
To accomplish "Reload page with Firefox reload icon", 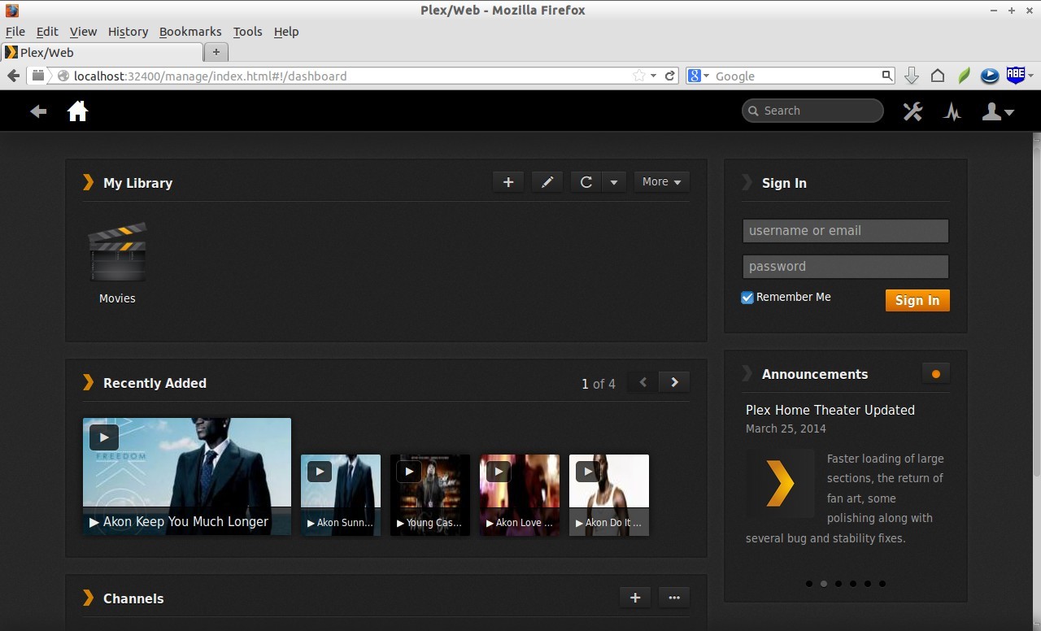I will coord(670,76).
